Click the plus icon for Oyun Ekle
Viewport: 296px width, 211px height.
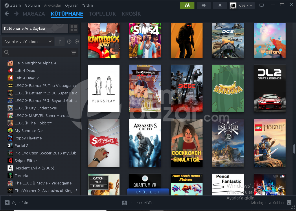(x=7, y=203)
